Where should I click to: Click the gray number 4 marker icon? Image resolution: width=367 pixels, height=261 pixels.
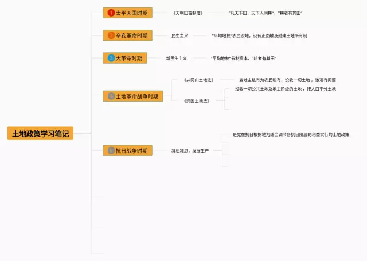(x=111, y=96)
